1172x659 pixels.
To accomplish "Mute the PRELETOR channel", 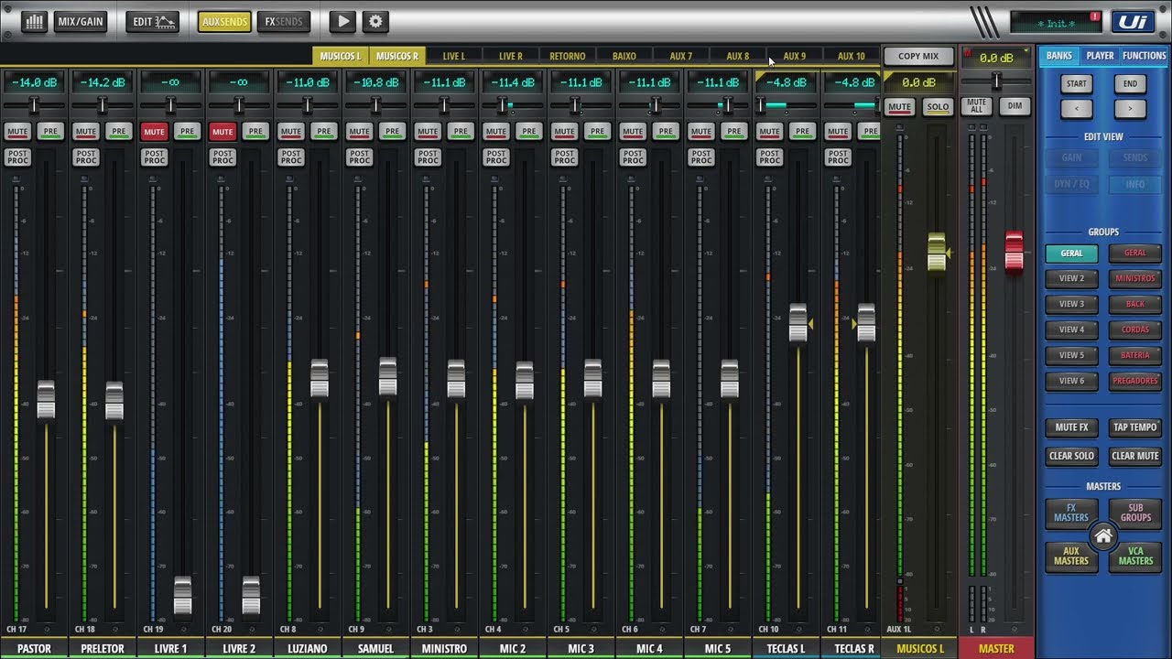I will tap(85, 132).
